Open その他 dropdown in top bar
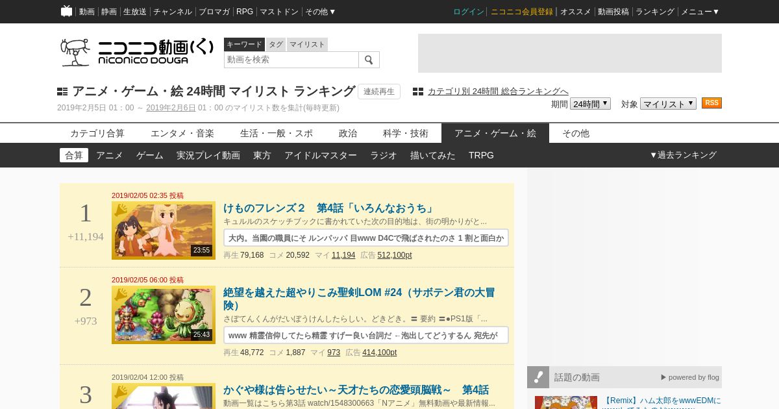779x409 pixels. coord(321,12)
